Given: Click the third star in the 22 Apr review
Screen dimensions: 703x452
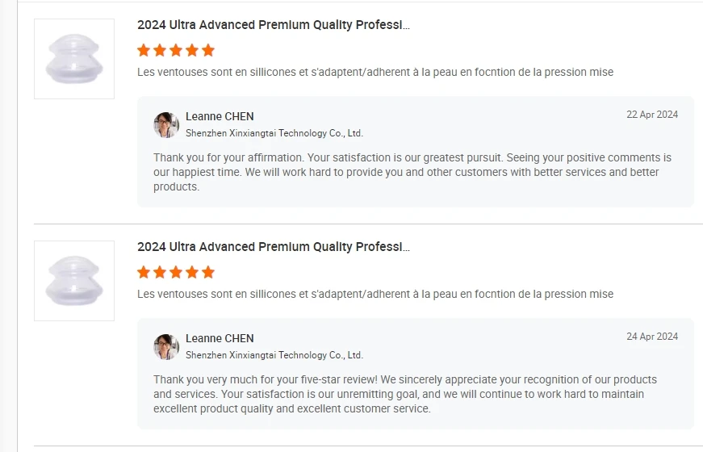Looking at the screenshot, I should [176, 50].
